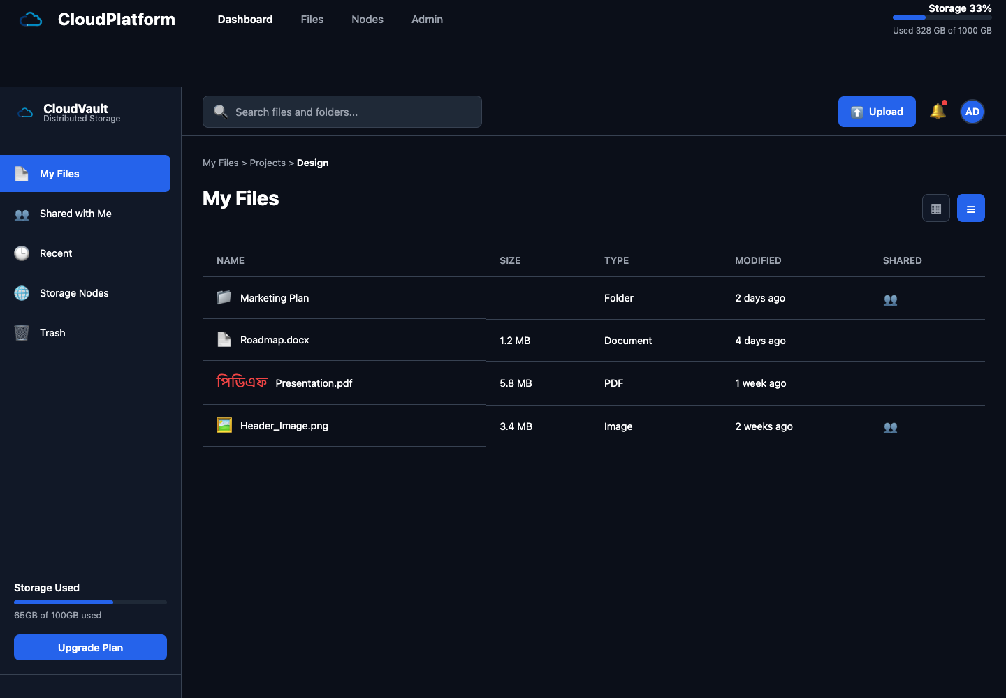Click the CloudVault sidebar cloud icon
The height and width of the screenshot is (698, 1006).
coord(25,112)
